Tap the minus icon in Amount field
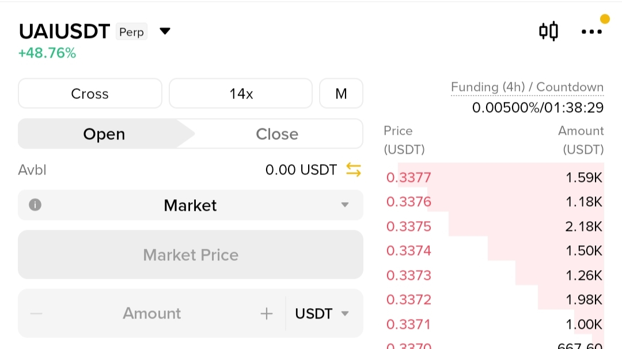The width and height of the screenshot is (622, 349). (x=36, y=314)
